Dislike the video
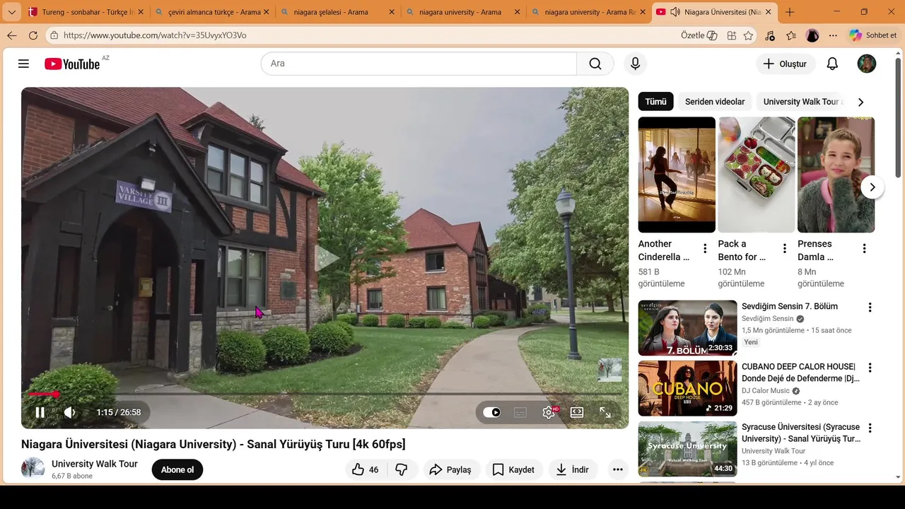Image resolution: width=905 pixels, height=509 pixels. click(x=401, y=469)
